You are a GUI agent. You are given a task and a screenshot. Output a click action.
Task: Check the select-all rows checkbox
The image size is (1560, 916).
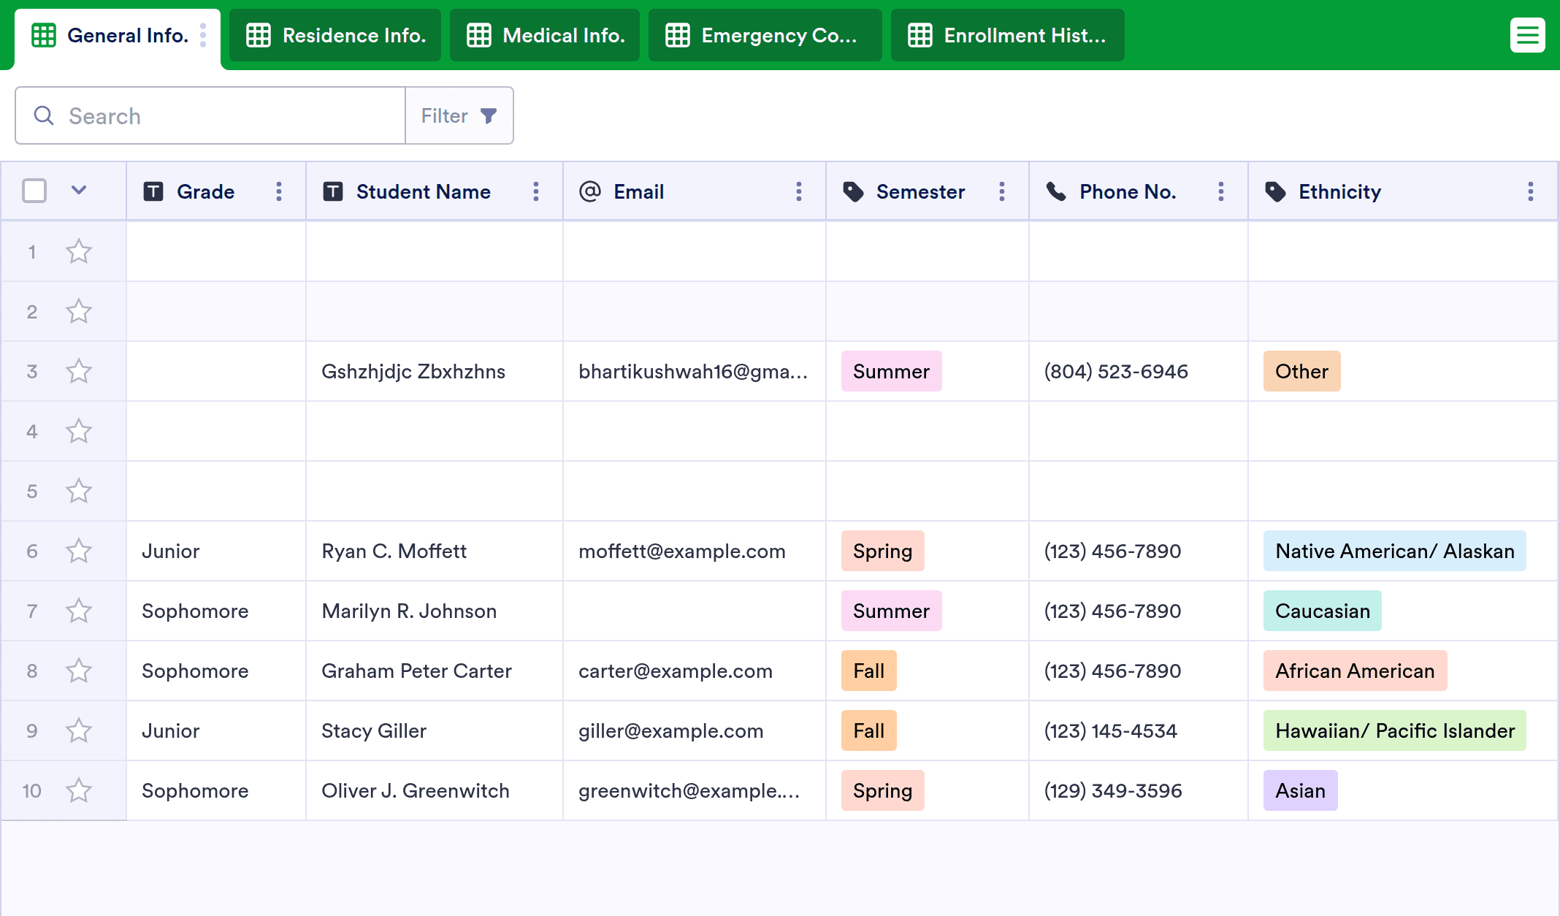tap(34, 191)
